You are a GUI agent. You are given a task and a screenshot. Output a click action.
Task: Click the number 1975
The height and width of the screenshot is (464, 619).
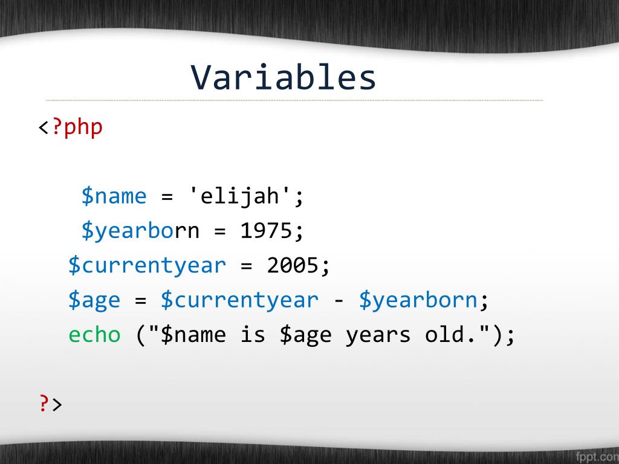pyautogui.click(x=266, y=230)
